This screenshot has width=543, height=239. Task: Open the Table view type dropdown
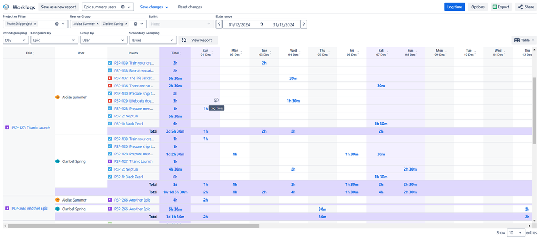click(x=524, y=40)
